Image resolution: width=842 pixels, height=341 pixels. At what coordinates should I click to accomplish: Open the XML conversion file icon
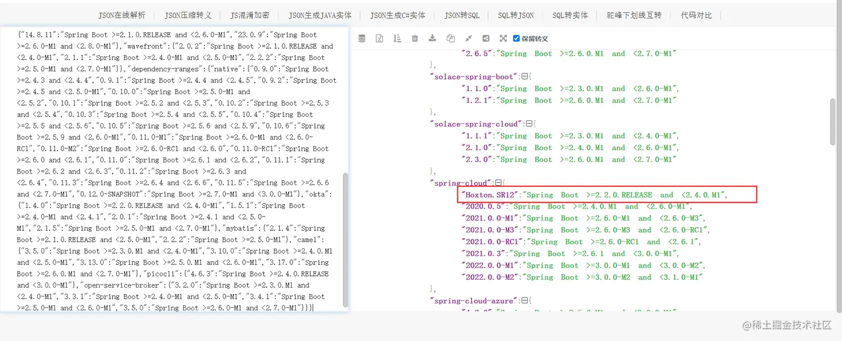click(380, 38)
